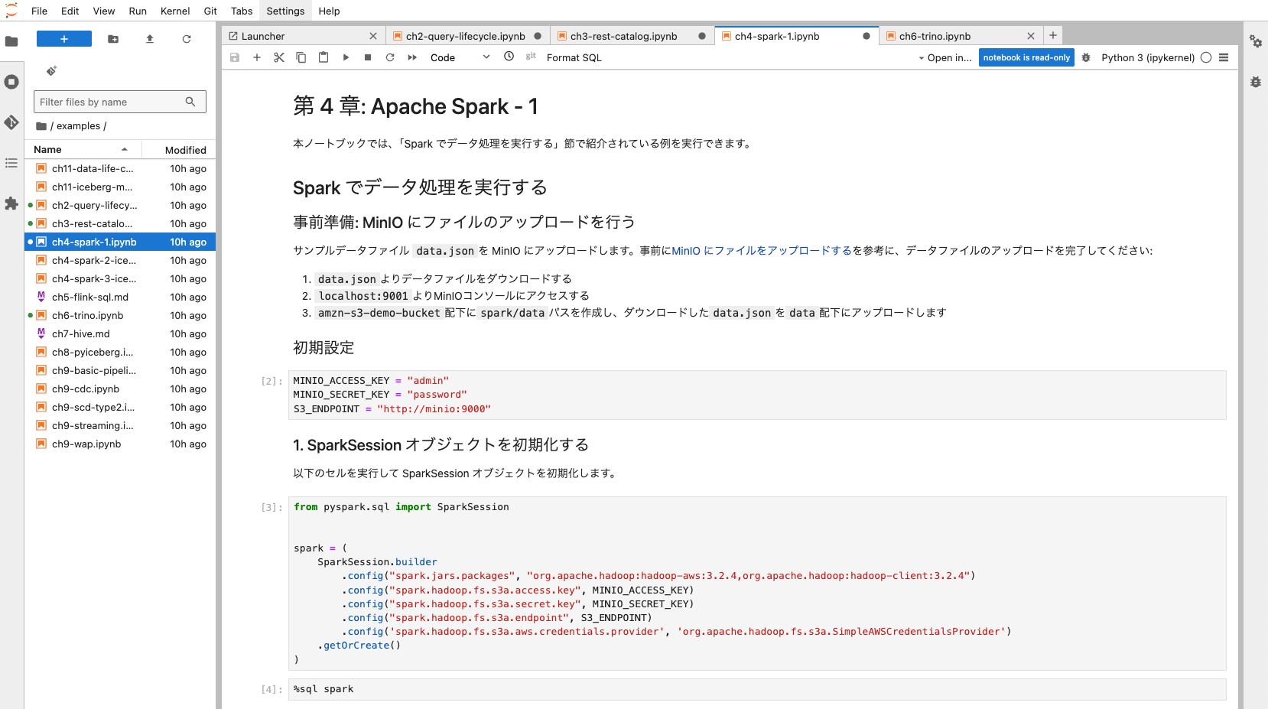Restart the kernel using the toolbar icon
Image resolution: width=1268 pixels, height=709 pixels.
point(390,57)
